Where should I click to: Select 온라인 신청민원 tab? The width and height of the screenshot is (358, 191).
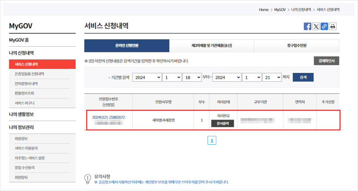tap(127, 46)
